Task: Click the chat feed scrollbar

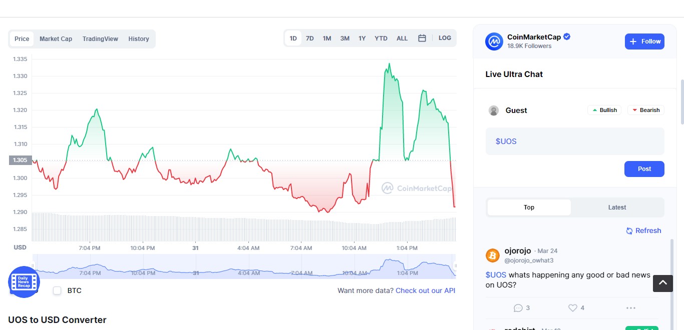Action: [x=672, y=284]
